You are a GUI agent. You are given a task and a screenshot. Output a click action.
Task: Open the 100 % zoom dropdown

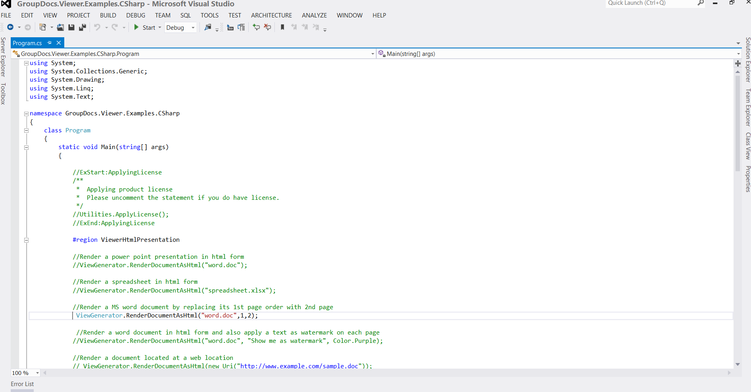point(38,373)
